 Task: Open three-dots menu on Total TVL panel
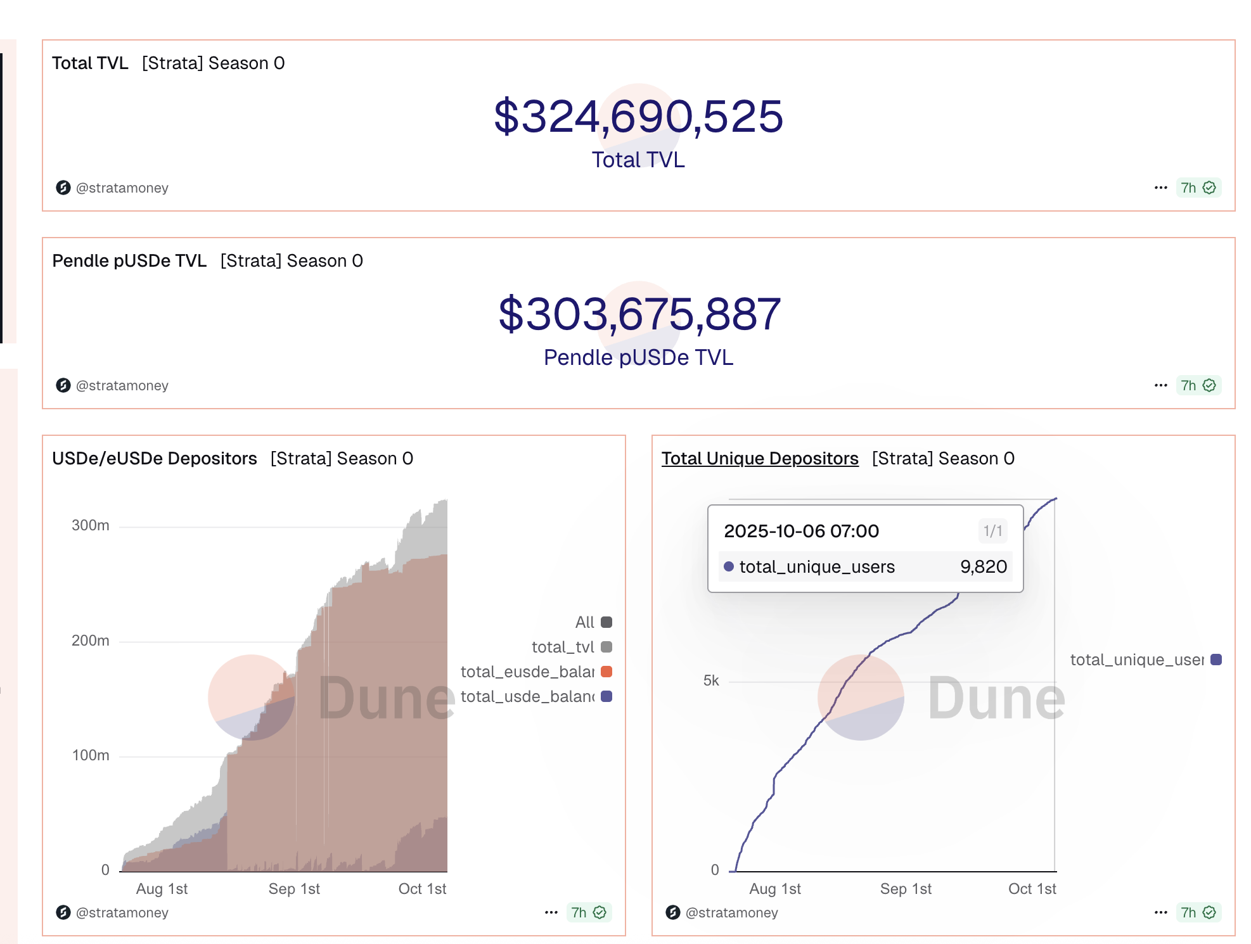pos(1160,188)
